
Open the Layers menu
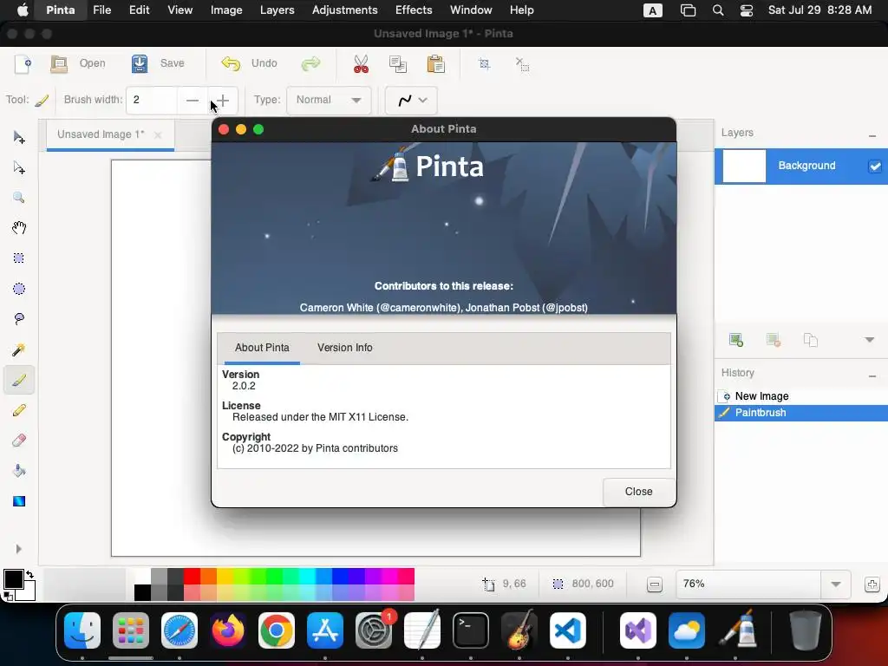[277, 10]
